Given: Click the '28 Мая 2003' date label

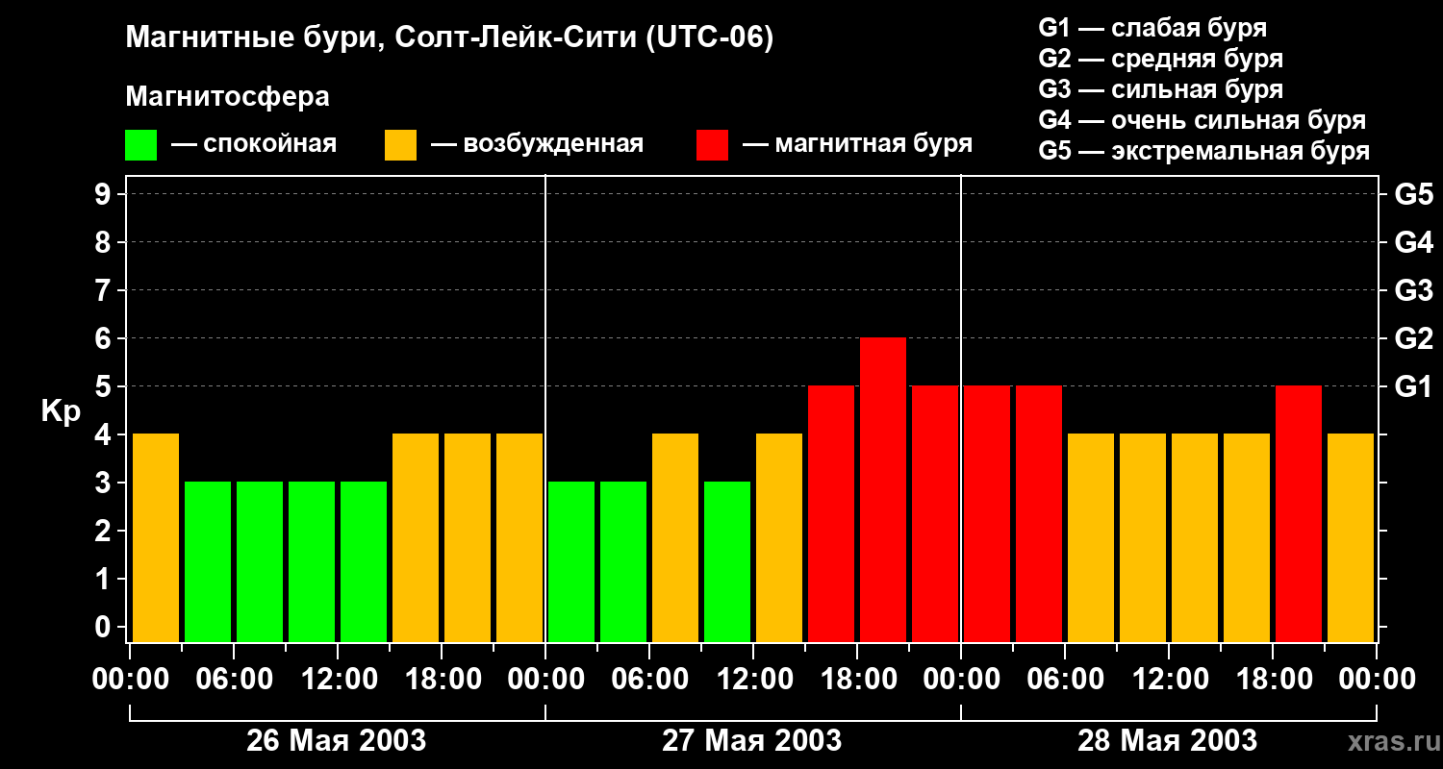Looking at the screenshot, I should pos(1167,740).
